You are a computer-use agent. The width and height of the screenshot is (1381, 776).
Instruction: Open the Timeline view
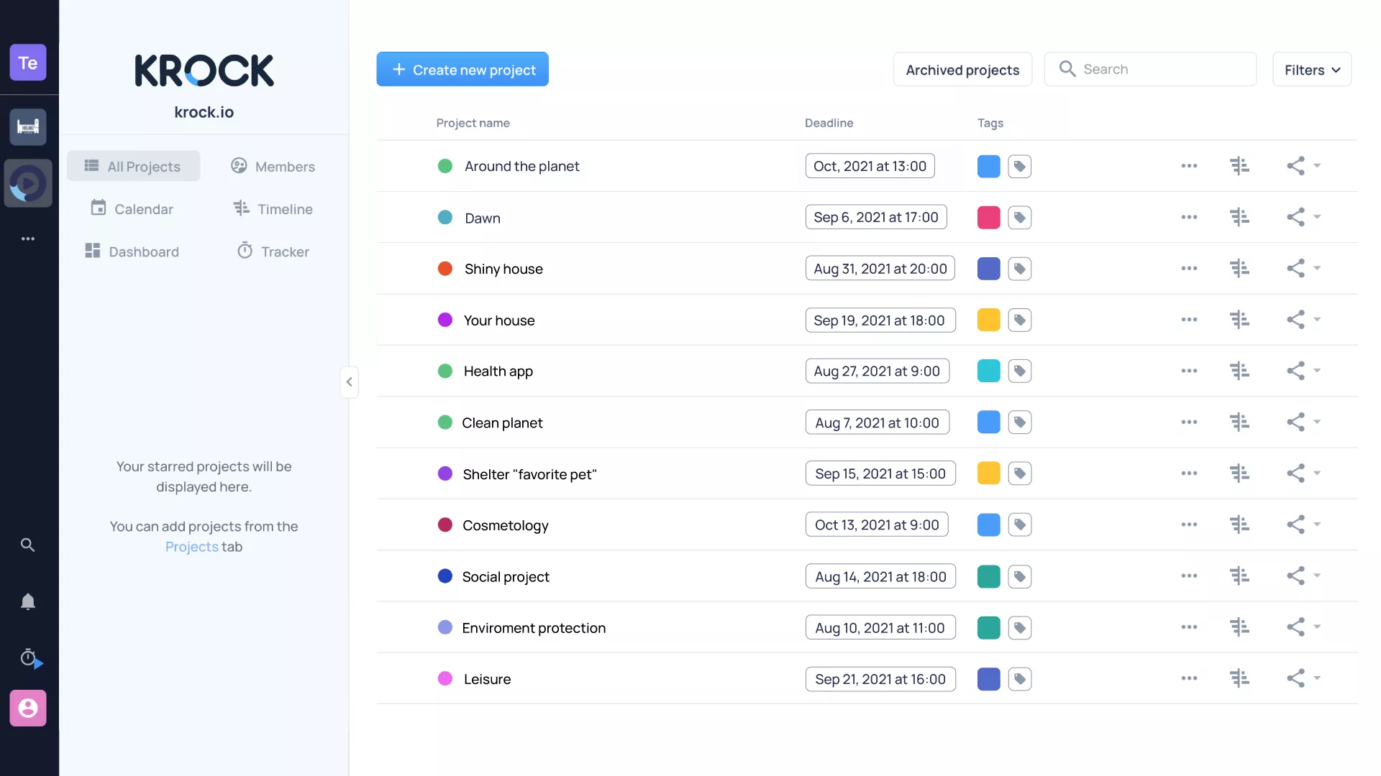click(x=273, y=209)
